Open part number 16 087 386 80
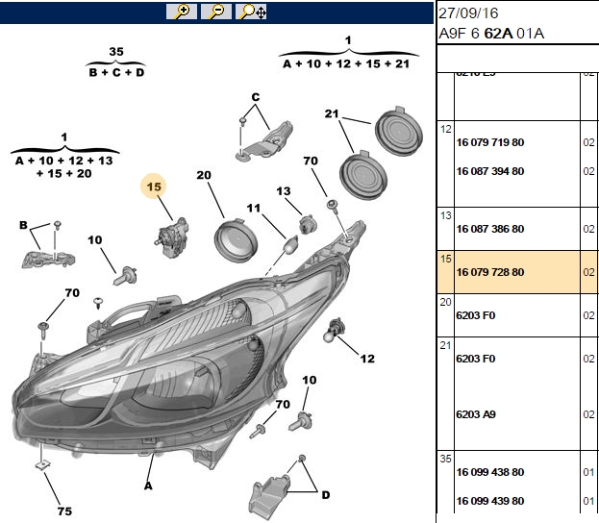This screenshot has width=599, height=523. coord(490,229)
